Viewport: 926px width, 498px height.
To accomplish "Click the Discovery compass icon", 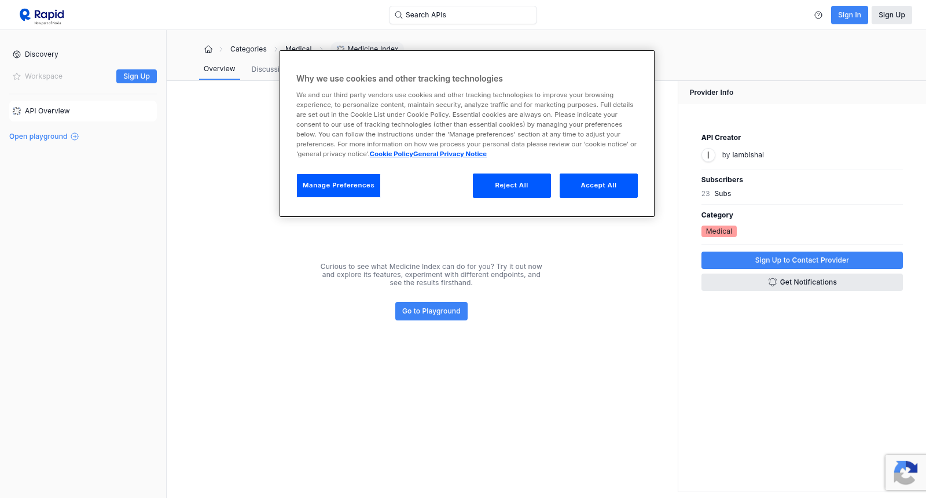I will click(17, 54).
